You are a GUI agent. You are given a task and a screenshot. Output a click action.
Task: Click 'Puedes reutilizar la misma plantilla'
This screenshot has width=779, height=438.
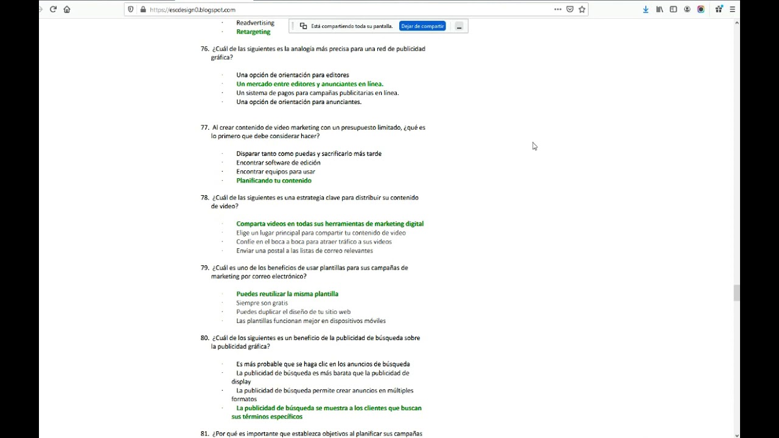pos(287,294)
